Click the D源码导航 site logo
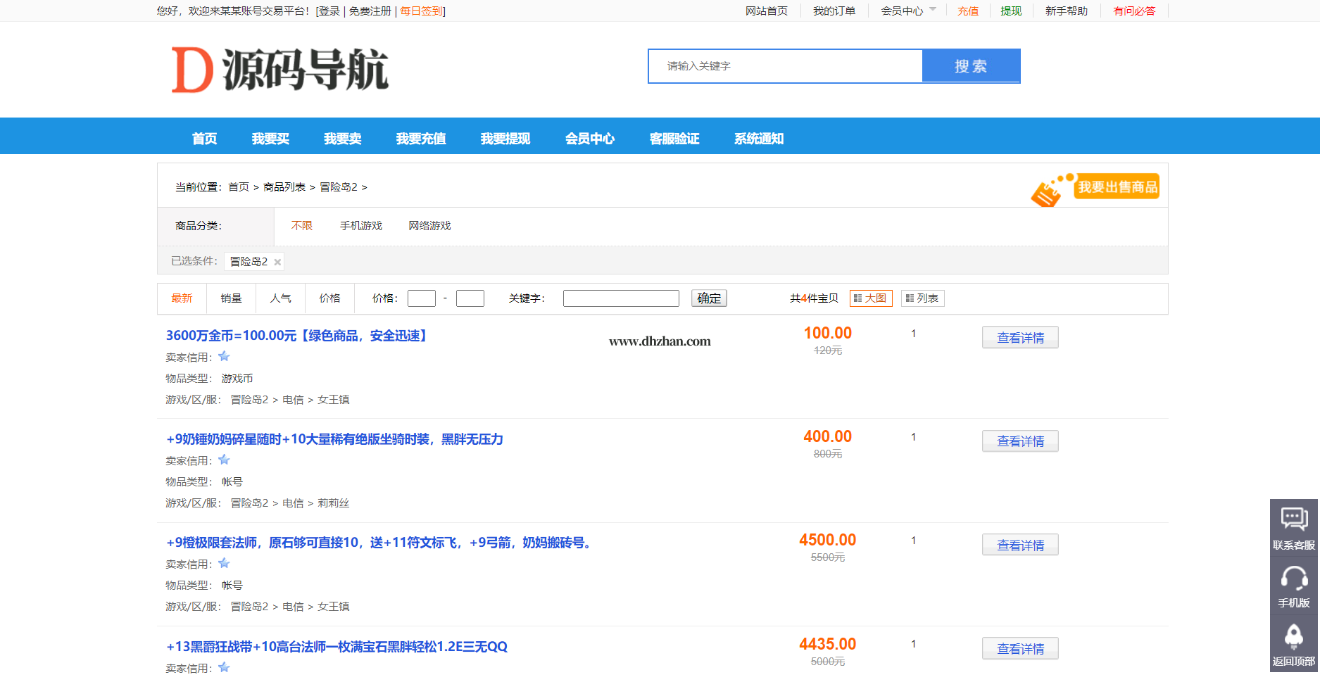 (280, 70)
